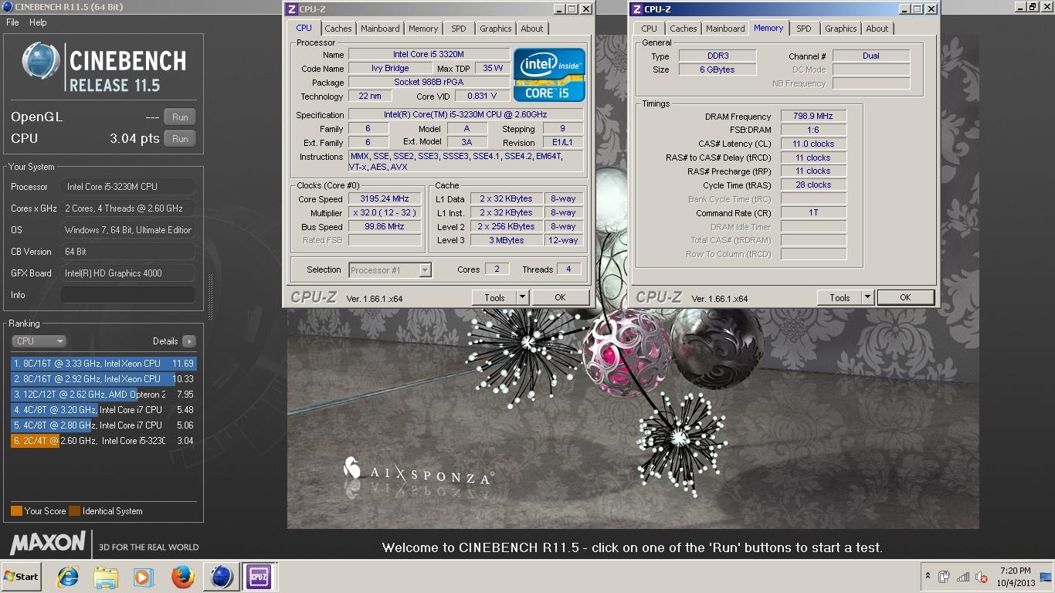Select ranking row 12C/12T @ 2.62 GHz AMD Opteron
The image size is (1055, 593).
(103, 395)
